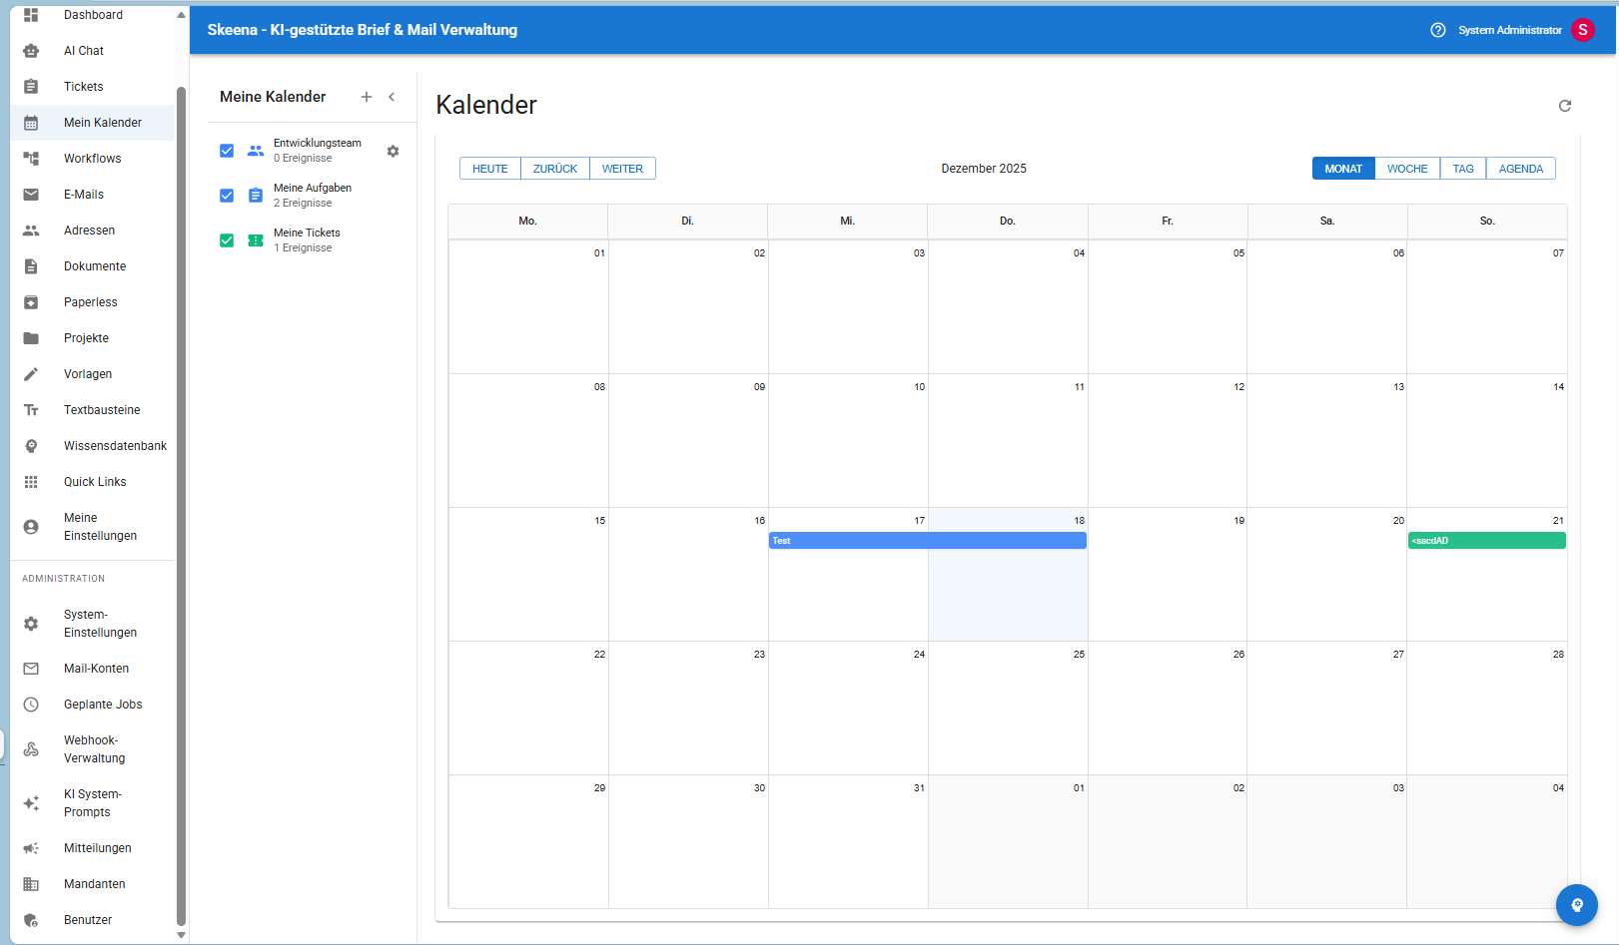Add a new calendar with the plus icon

pyautogui.click(x=367, y=97)
